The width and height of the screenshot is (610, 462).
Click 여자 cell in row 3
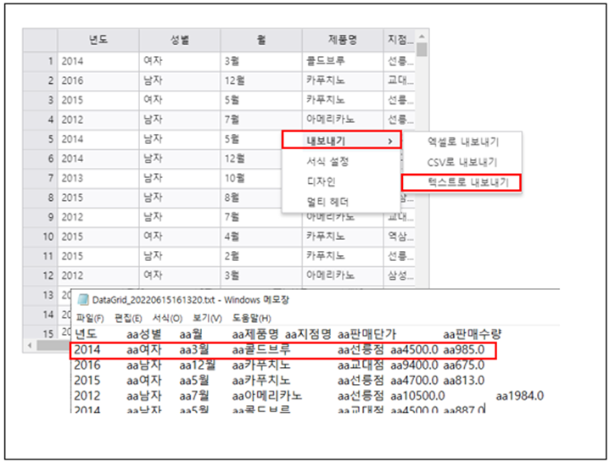coord(180,100)
